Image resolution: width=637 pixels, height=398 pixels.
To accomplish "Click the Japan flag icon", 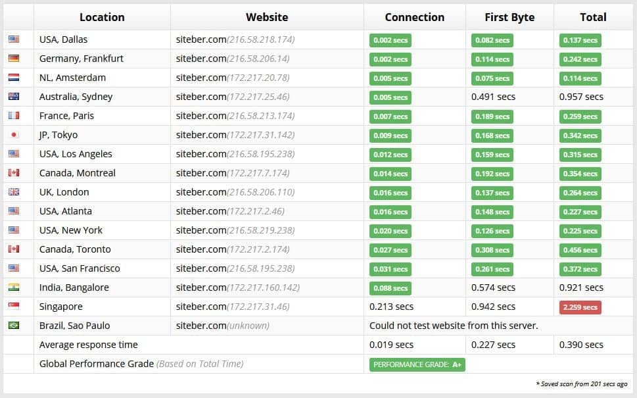I will tap(14, 135).
